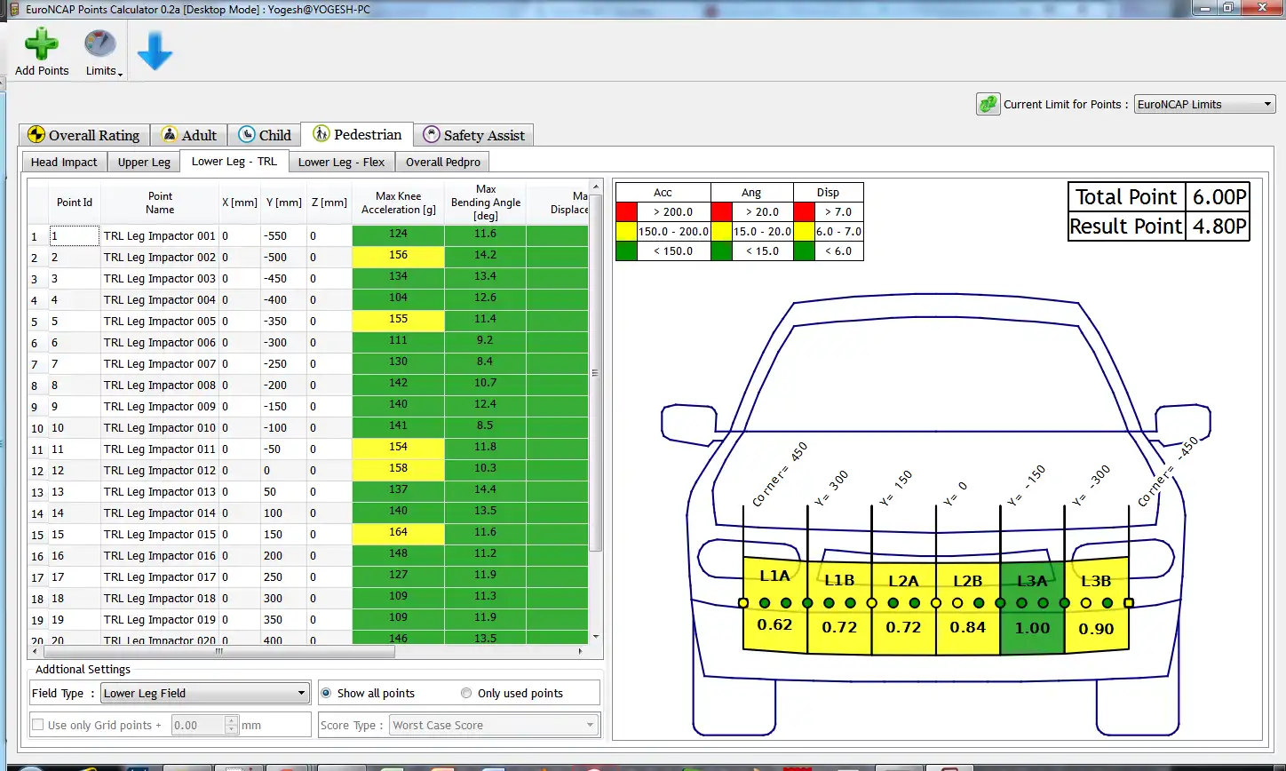Open the Lower Leg - Flex sub-tab

(x=341, y=162)
